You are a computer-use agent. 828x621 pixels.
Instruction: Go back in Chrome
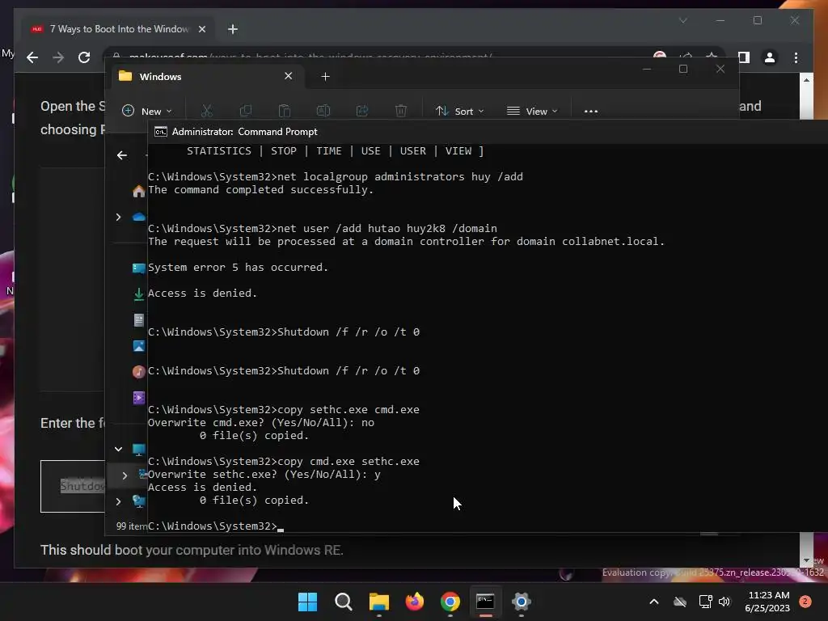pos(32,57)
